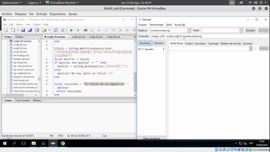Screen dimensions: 270x152
Task: Start debugging with double green arrow icon
Action: click(x=71, y=30)
